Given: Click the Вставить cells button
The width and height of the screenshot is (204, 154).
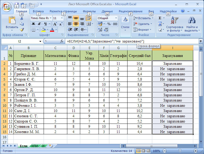Looking at the screenshot, I should [x=143, y=18].
